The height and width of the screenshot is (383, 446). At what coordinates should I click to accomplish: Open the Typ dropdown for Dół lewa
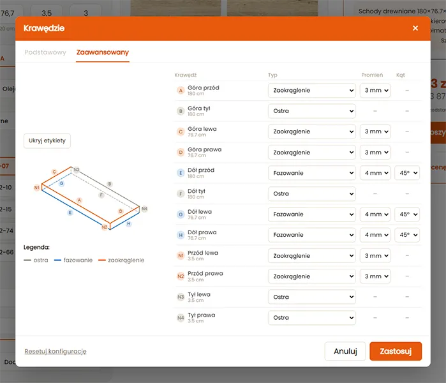(x=312, y=214)
